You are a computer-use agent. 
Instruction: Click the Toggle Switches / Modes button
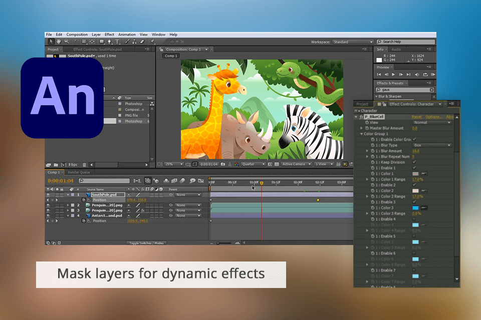[x=146, y=243]
